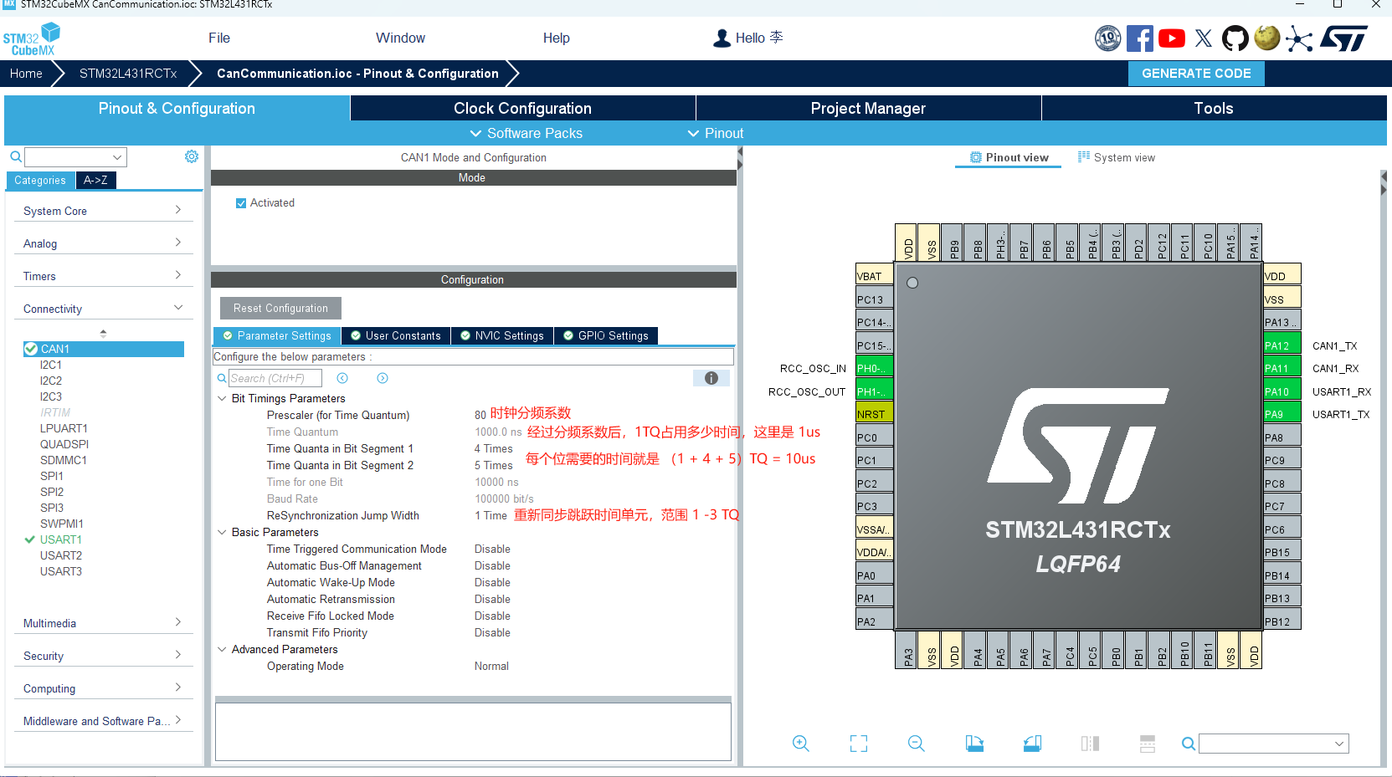Switch to the Project Manager tab
Image resolution: width=1392 pixels, height=777 pixels.
[868, 108]
